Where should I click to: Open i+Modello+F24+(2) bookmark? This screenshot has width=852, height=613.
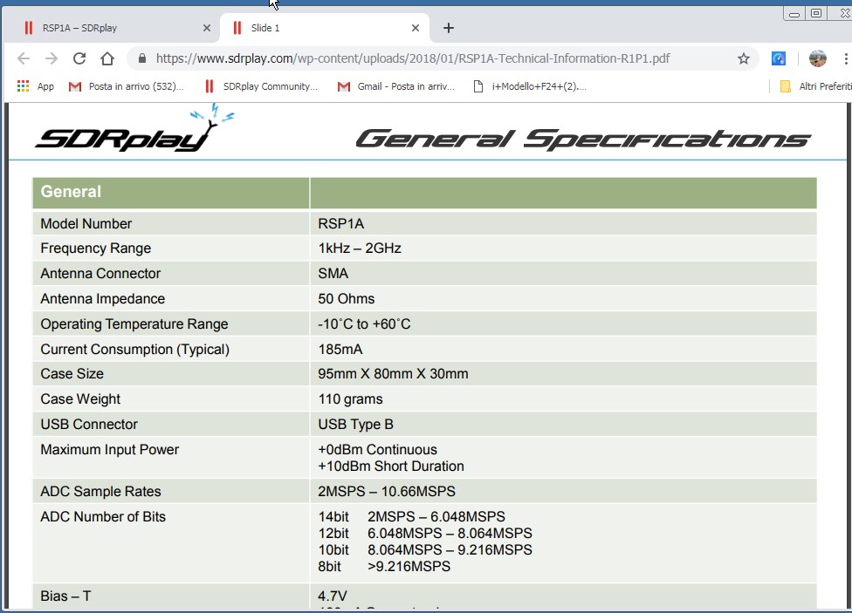pyautogui.click(x=530, y=86)
